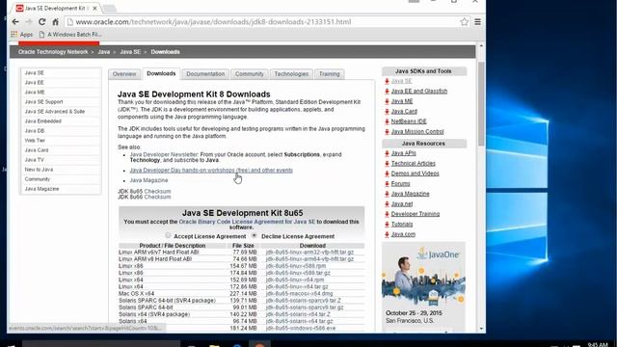Open Java EE in left sidebar

click(x=35, y=83)
